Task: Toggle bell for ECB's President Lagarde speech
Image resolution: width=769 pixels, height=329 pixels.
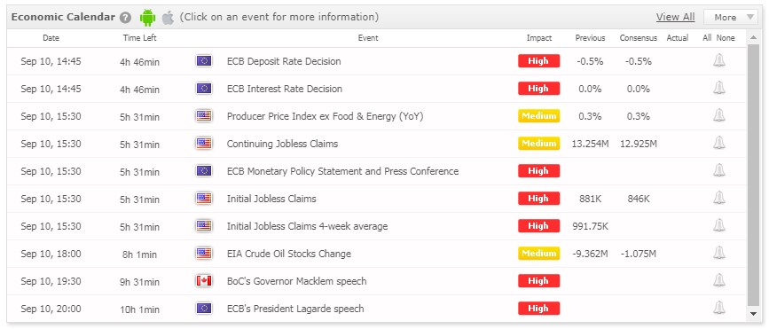Action: click(x=719, y=308)
